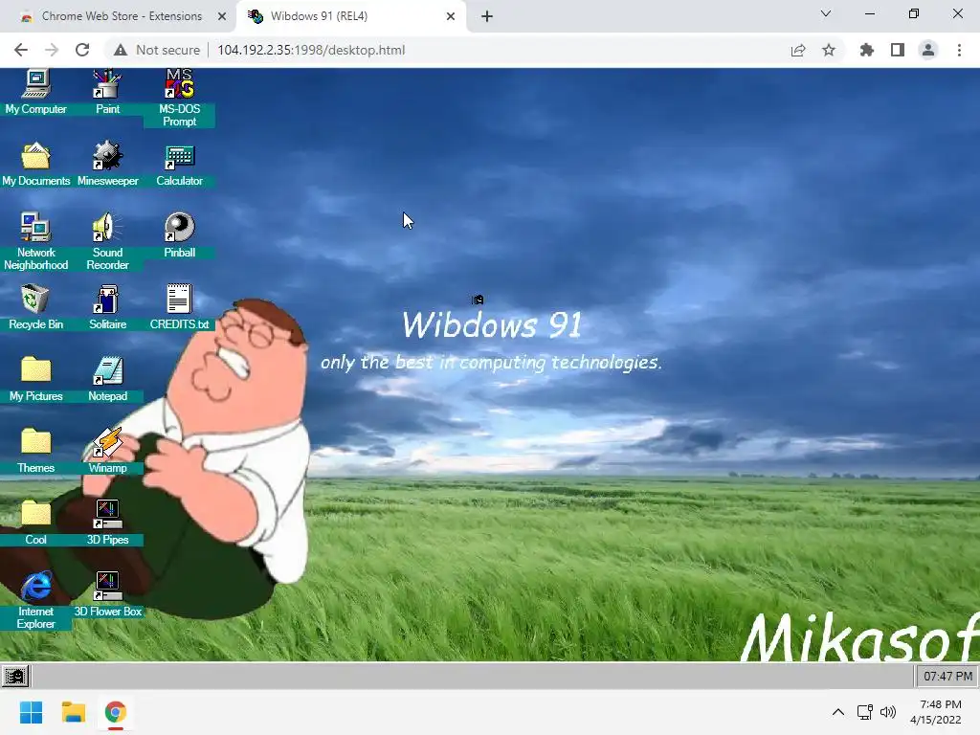Click the Chrome icon in Windows taskbar

(115, 712)
